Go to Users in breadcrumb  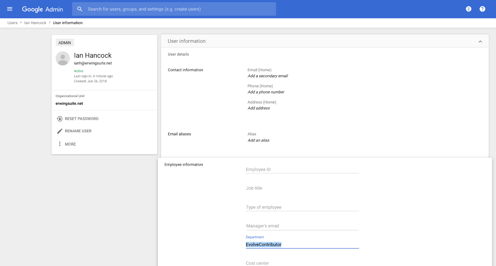pyautogui.click(x=13, y=23)
